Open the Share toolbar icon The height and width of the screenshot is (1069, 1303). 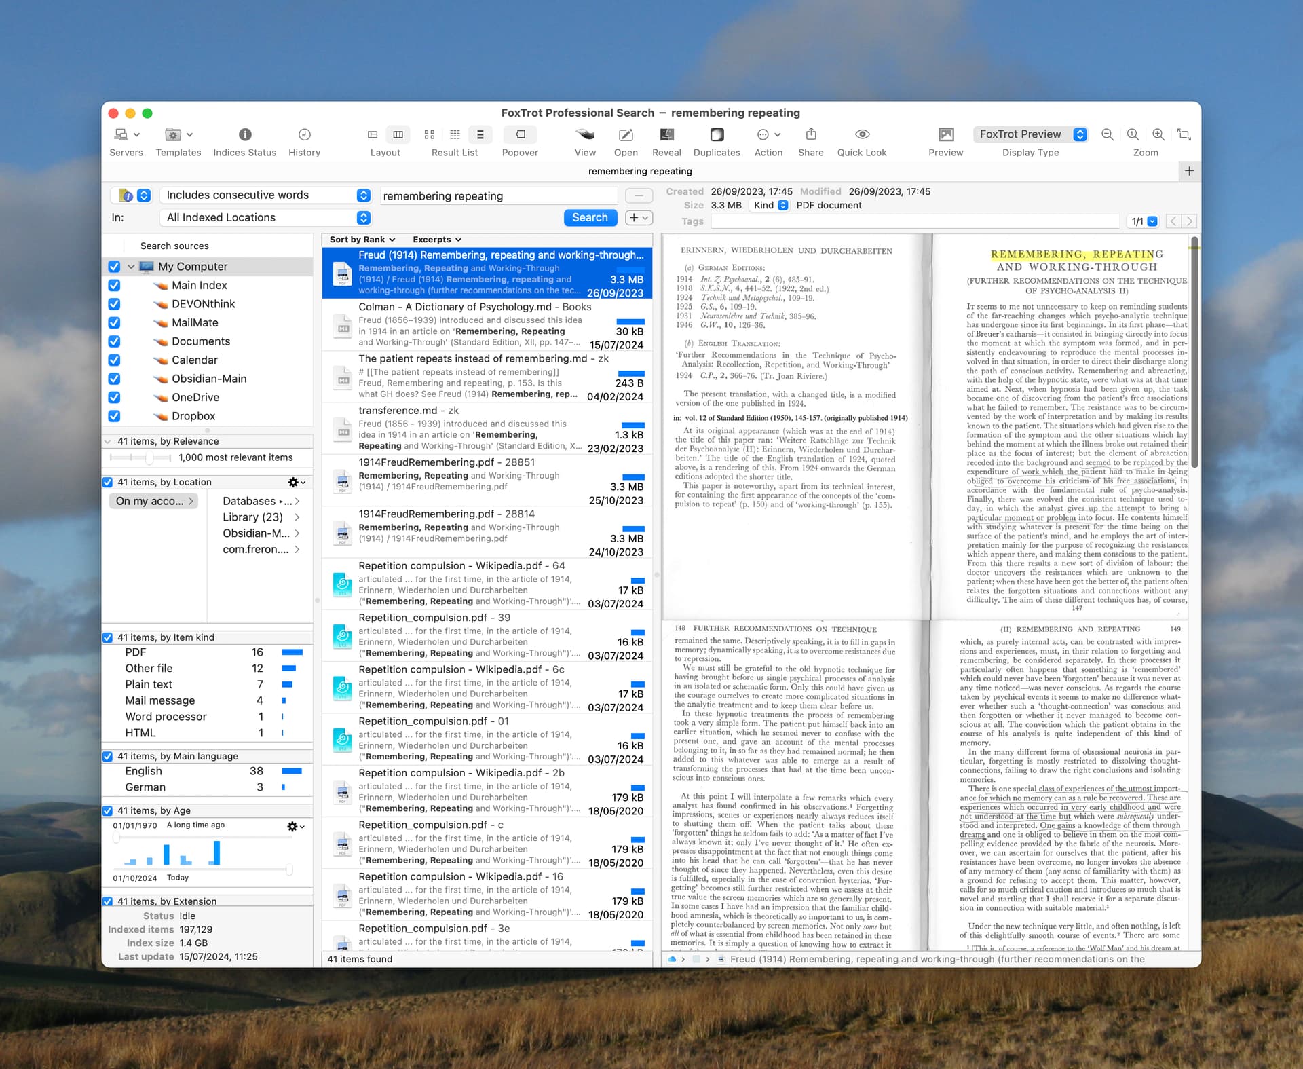click(810, 134)
